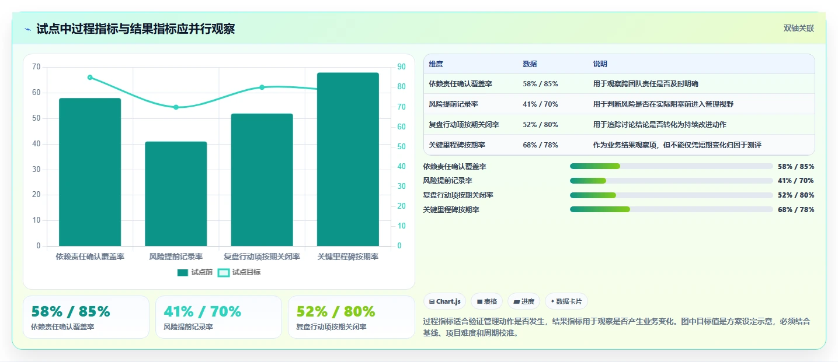Click the lightning icon beside the page title

[x=27, y=29]
